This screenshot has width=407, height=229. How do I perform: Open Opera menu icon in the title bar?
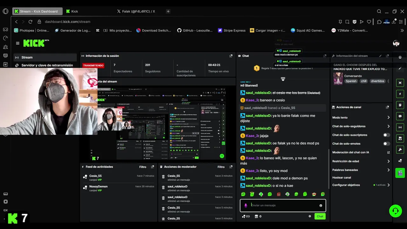(x=5, y=11)
